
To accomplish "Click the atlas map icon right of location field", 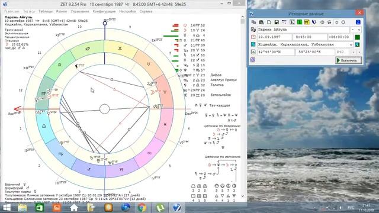I will tap(357, 44).
